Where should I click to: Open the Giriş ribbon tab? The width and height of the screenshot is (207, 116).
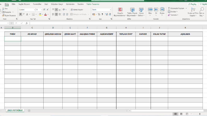[x=7, y=4]
